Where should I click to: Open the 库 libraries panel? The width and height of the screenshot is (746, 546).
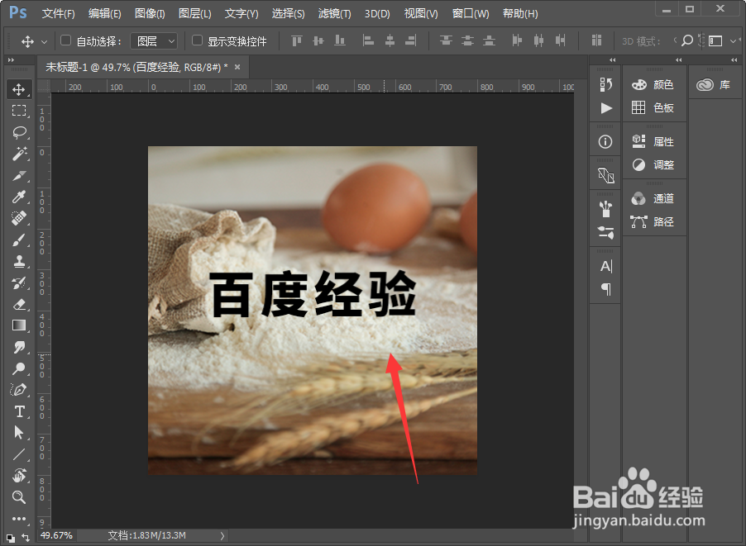tap(714, 85)
